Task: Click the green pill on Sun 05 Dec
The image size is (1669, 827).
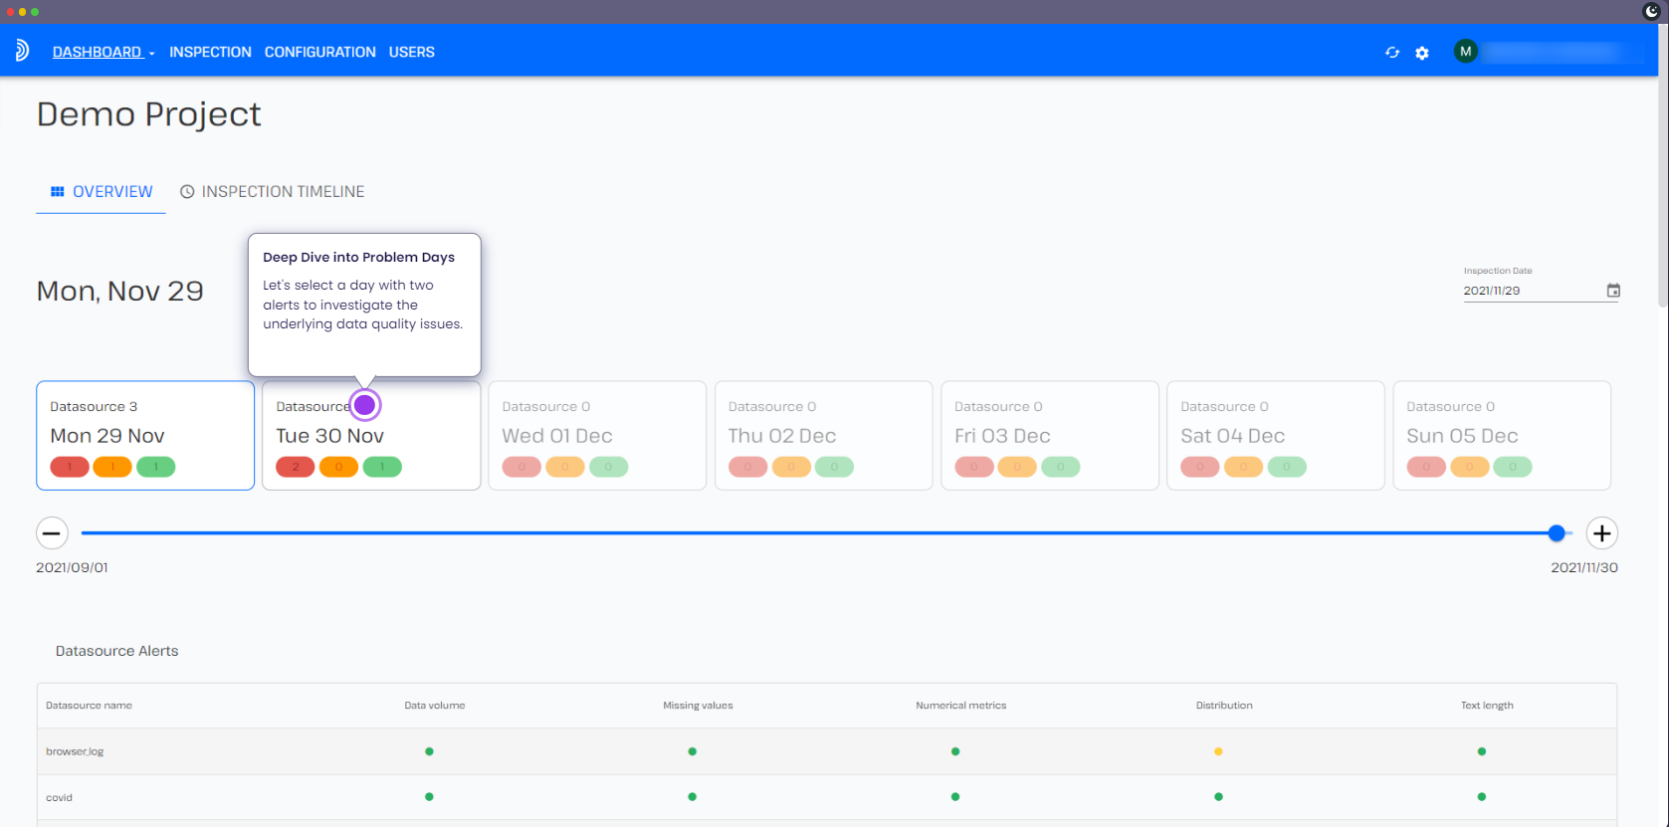Action: [1513, 467]
